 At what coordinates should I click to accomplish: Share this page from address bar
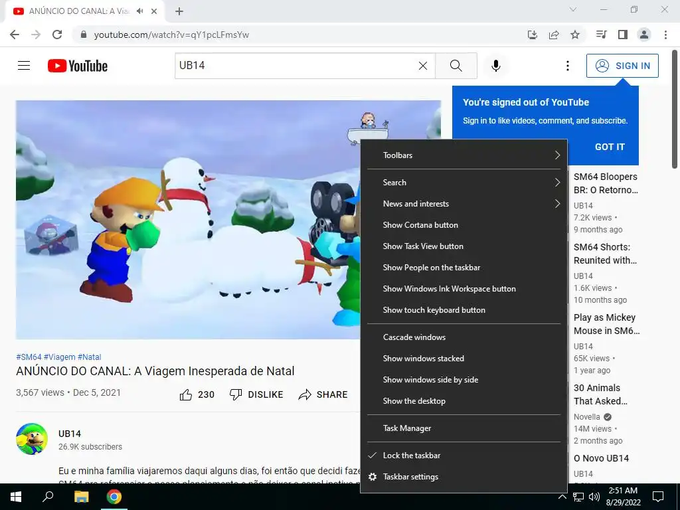(x=554, y=35)
